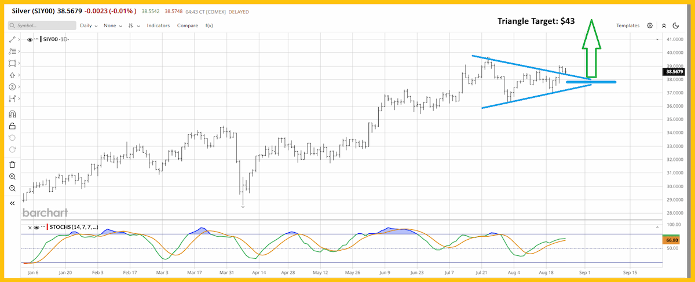695x282 pixels.
Task: Open the bar chart type dropdown
Action: click(x=134, y=25)
